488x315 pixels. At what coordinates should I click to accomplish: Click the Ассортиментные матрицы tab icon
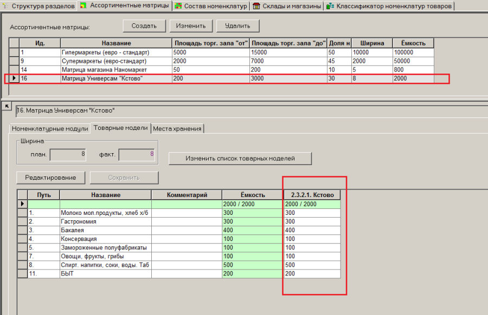(84, 5)
